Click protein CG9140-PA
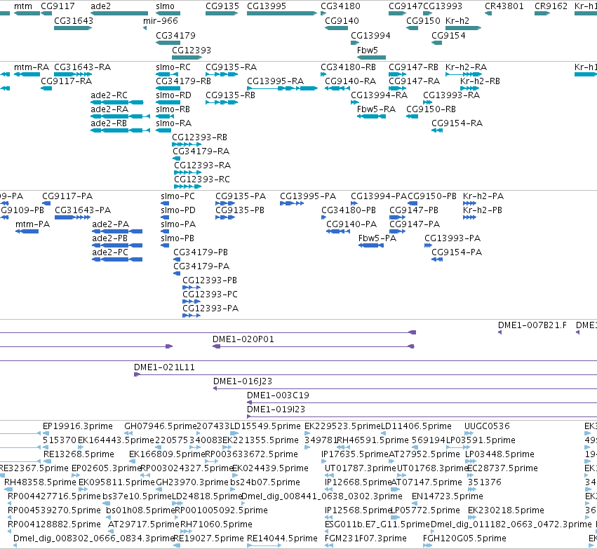The height and width of the screenshot is (549, 597). coord(338,231)
